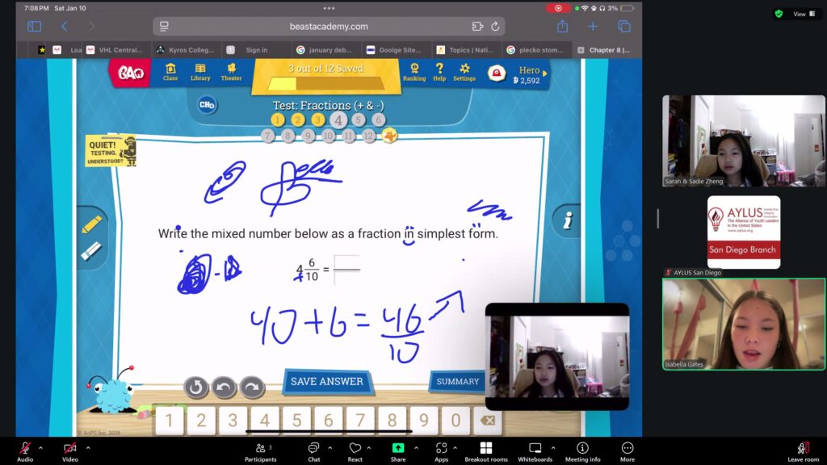Open the Beast Academy Library
827x465 pixels.
tap(200, 72)
